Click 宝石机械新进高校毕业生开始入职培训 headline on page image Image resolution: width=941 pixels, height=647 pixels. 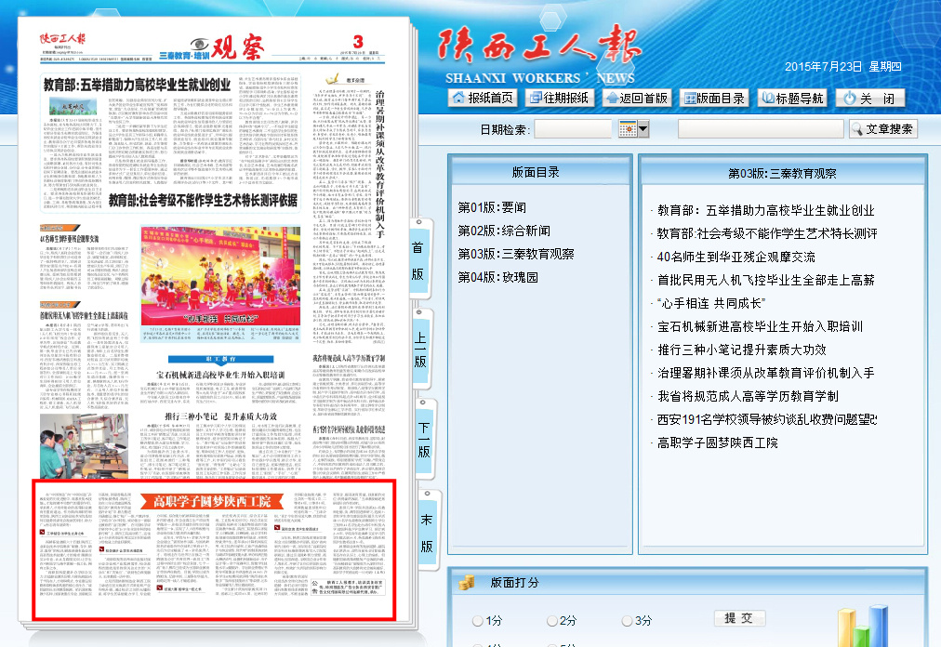220,375
